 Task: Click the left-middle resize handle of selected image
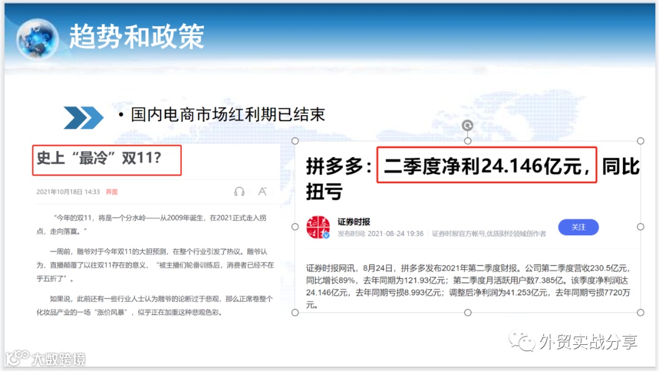pyautogui.click(x=295, y=227)
